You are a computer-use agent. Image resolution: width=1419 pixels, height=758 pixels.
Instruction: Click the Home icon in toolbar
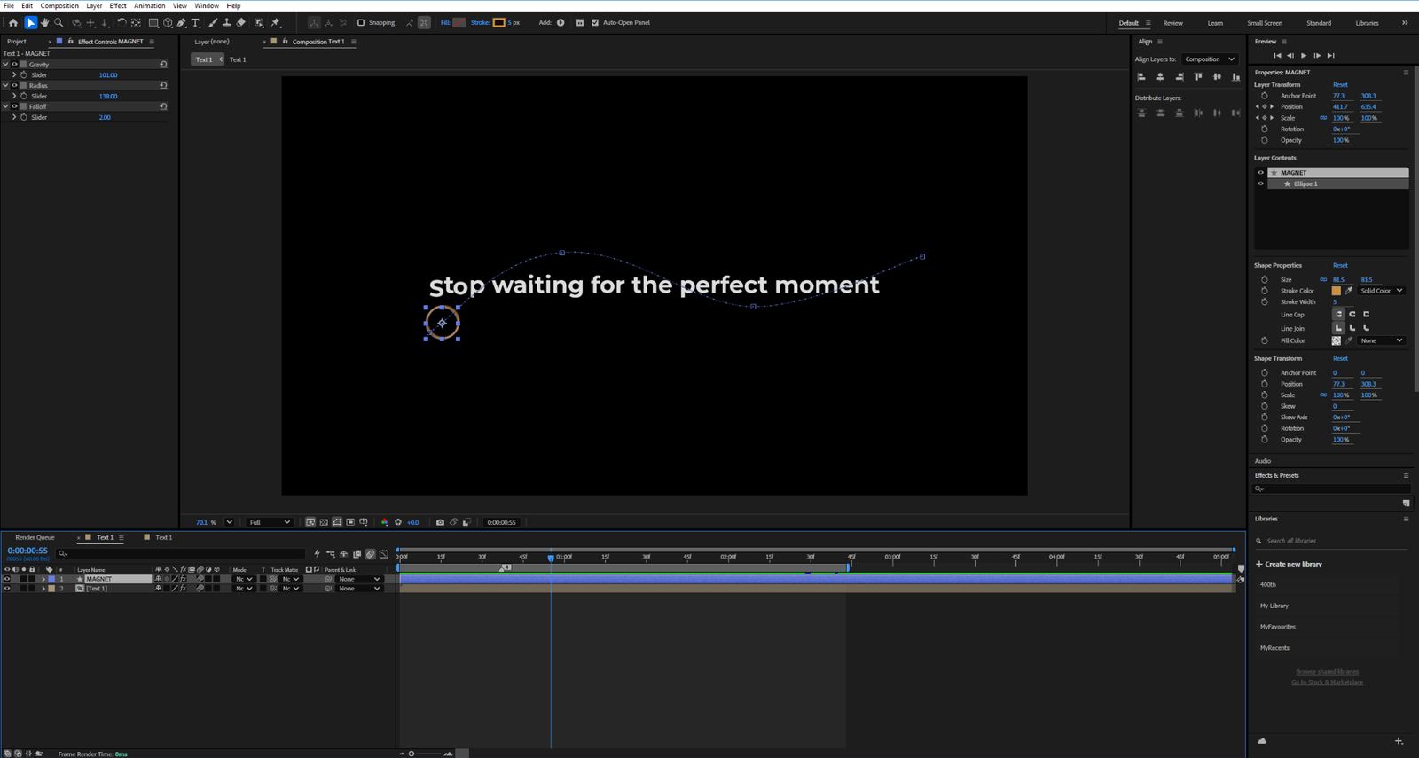[13, 23]
